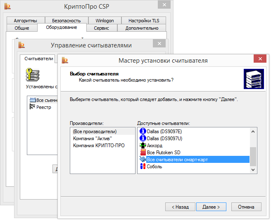Click the КриптоПро CSP window title icon
Image resolution: width=271 pixels, height=221 pixels.
7,7
